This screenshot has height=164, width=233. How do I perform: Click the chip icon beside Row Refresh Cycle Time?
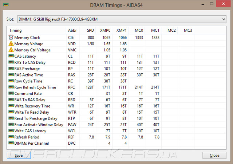click(11, 87)
